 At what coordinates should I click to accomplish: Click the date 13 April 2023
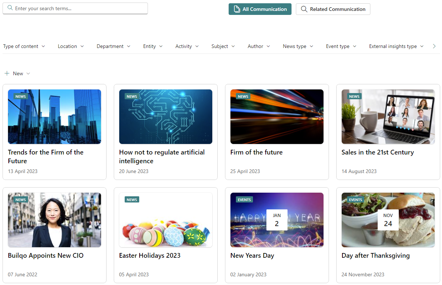[x=23, y=171]
